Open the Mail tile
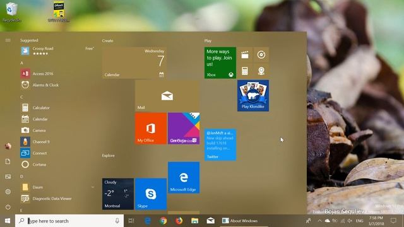This screenshot has height=227, width=404. pos(167,95)
